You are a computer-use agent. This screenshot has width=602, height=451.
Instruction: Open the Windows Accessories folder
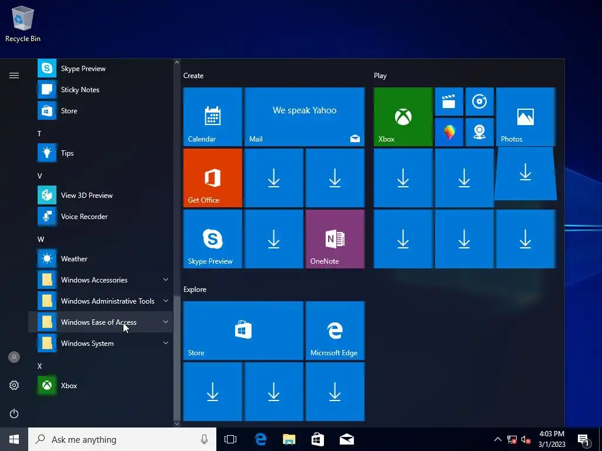pos(101,280)
